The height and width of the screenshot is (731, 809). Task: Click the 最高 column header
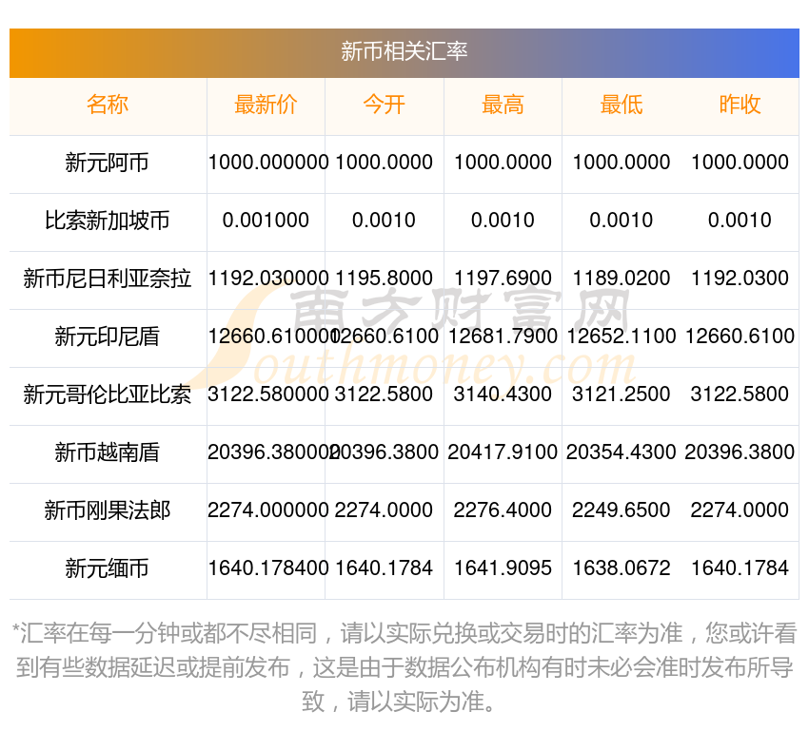[x=503, y=105]
